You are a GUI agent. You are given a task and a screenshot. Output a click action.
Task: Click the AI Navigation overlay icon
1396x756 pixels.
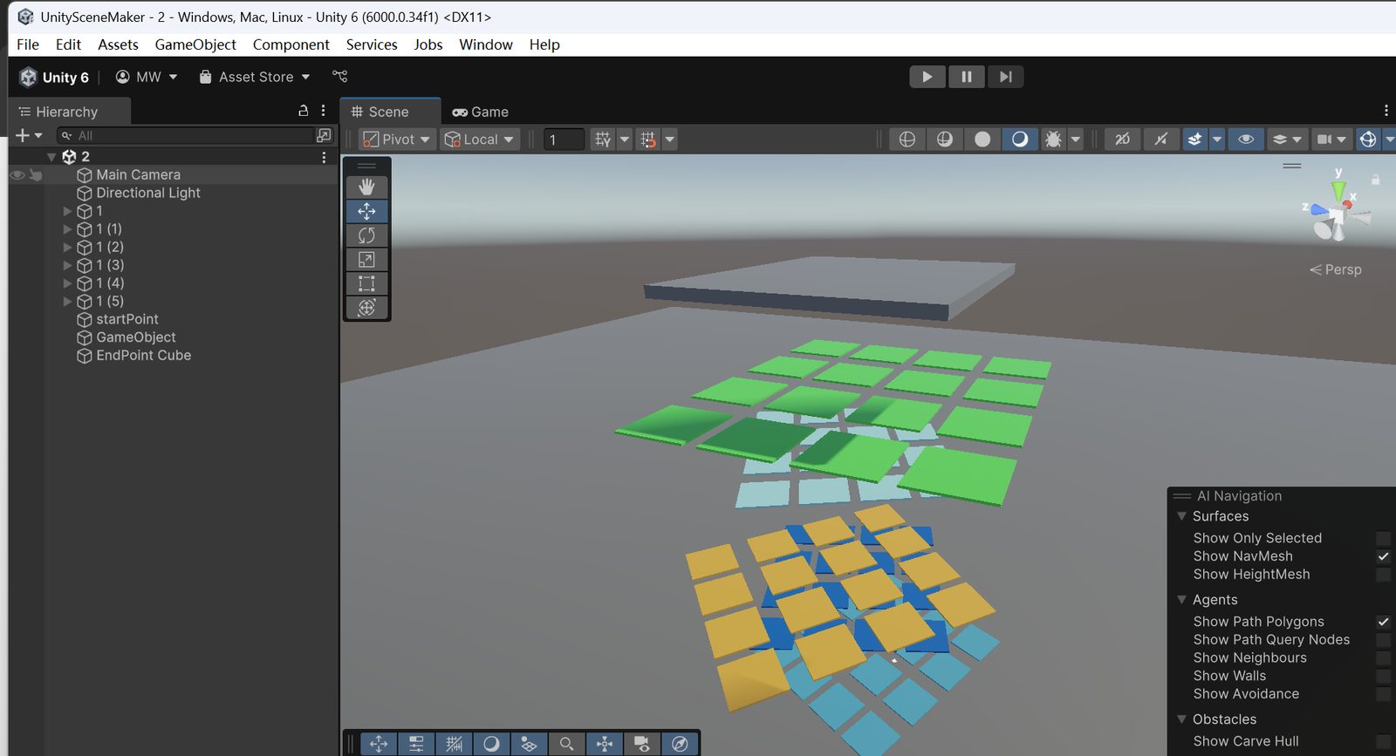(529, 744)
